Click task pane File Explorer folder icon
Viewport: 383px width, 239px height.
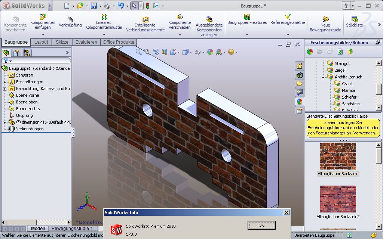(x=300, y=84)
